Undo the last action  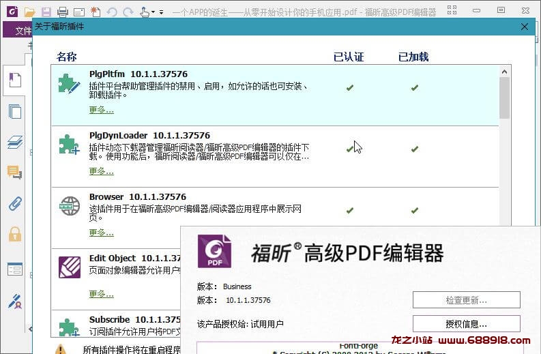[112, 12]
